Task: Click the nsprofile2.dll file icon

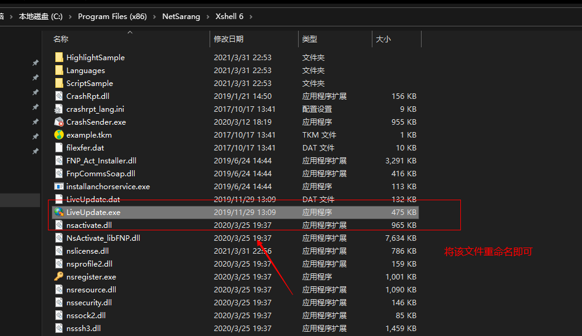Action: tap(58, 264)
